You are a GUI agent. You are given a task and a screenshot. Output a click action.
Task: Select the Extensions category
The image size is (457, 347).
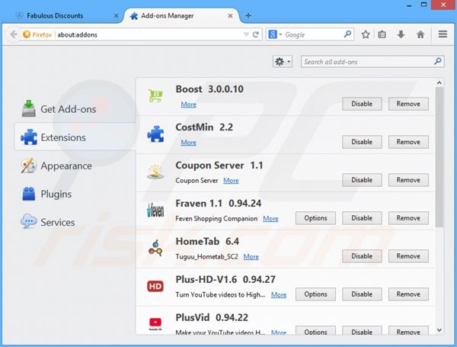(x=75, y=137)
